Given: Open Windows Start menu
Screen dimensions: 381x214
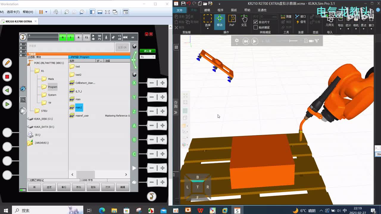Looking at the screenshot, I should (6, 210).
